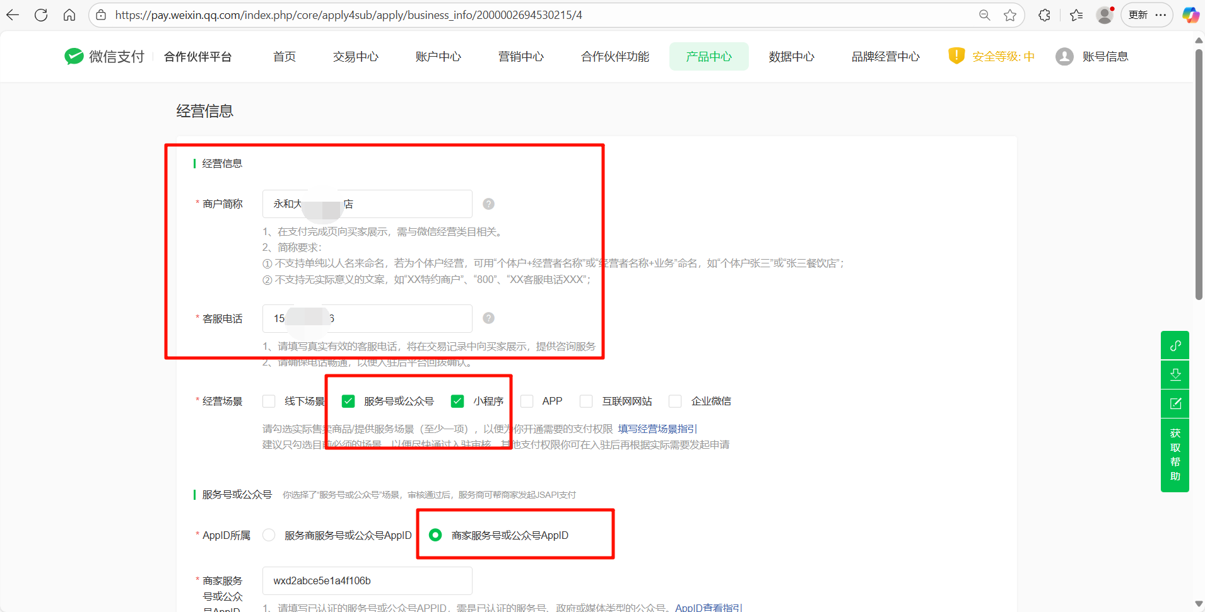Click the green download icon in sidebar
Image resolution: width=1205 pixels, height=612 pixels.
pyautogui.click(x=1175, y=374)
